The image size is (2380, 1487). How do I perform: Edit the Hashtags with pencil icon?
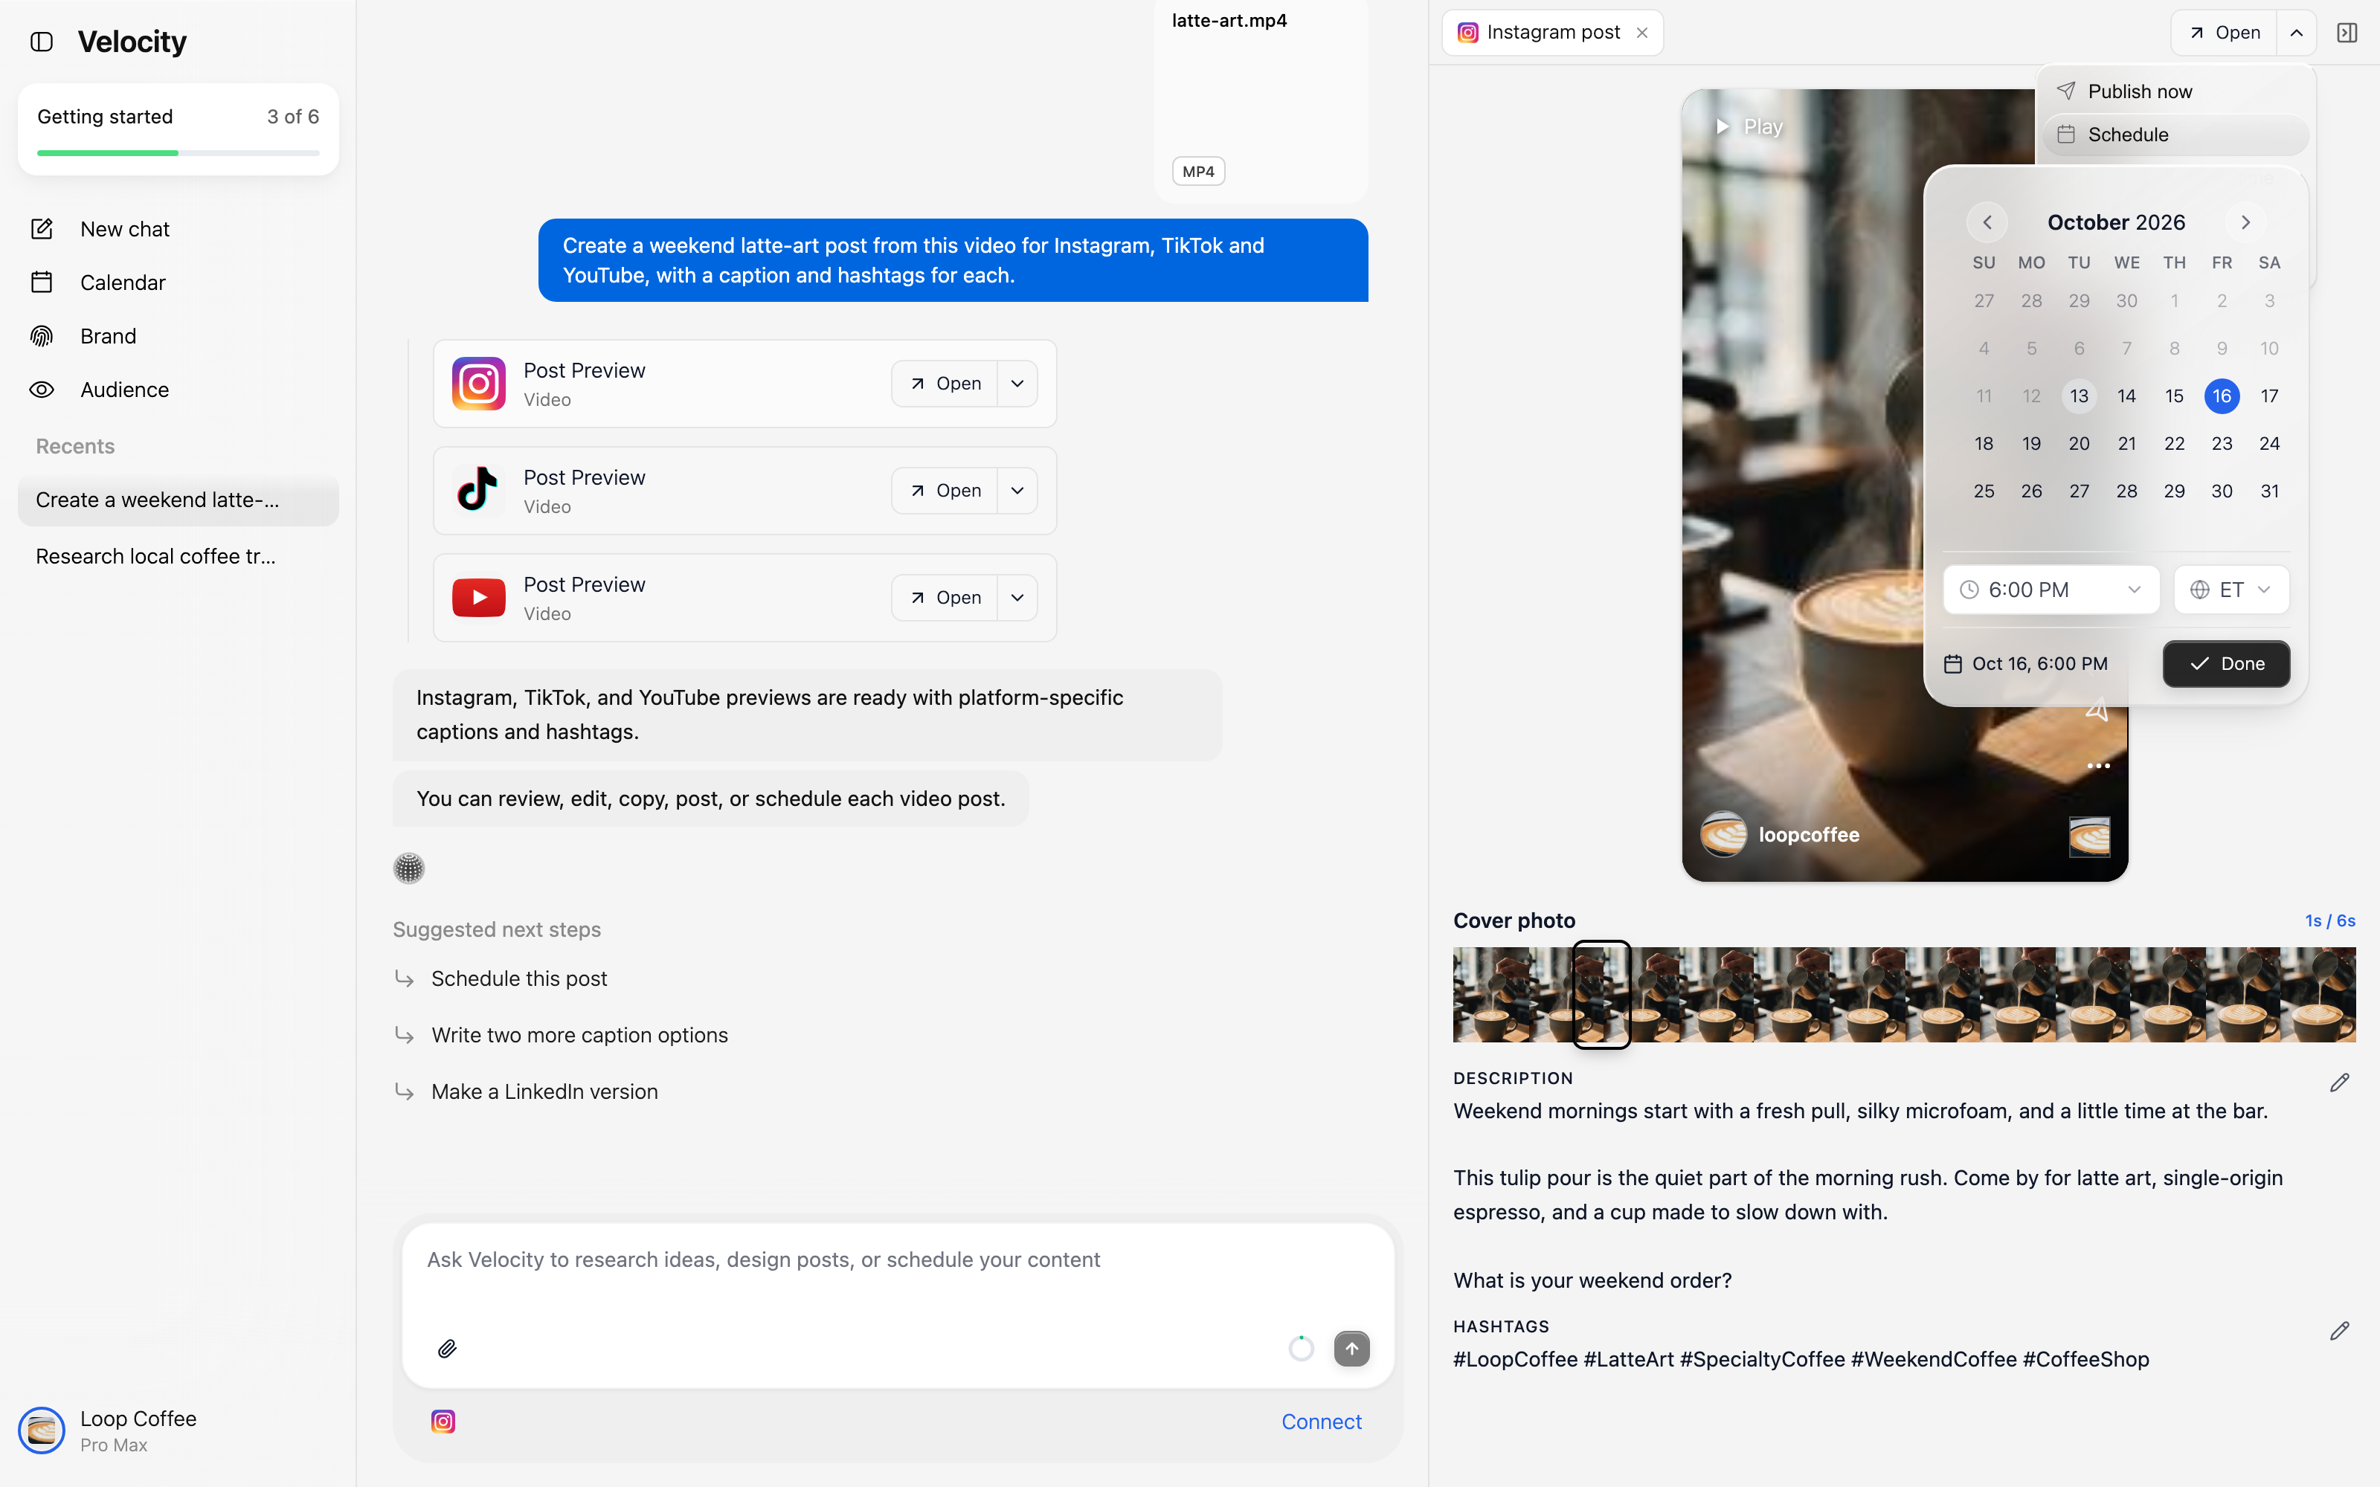tap(2340, 1331)
